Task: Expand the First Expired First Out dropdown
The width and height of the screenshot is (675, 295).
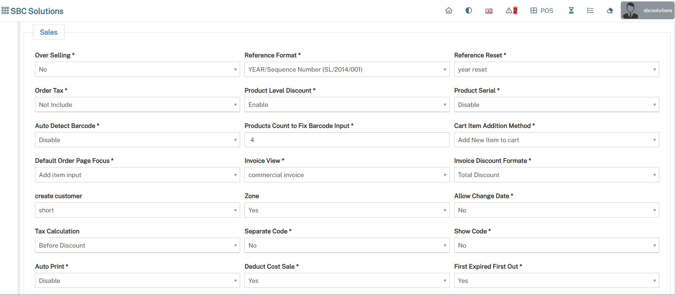Action: (556, 281)
